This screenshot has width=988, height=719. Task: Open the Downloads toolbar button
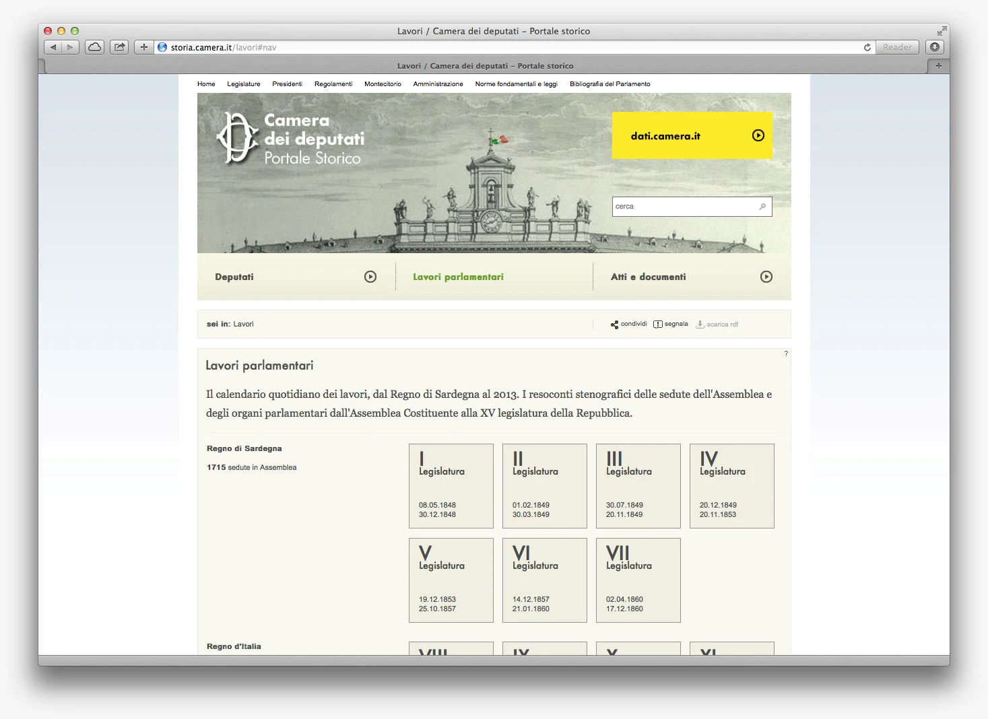pos(934,47)
